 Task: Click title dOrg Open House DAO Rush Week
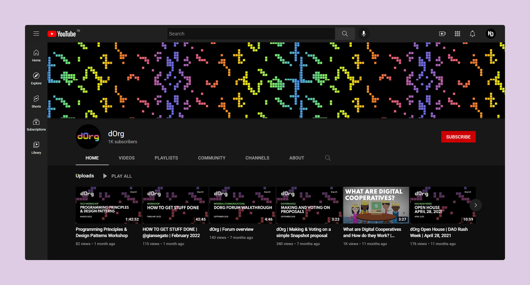click(439, 232)
